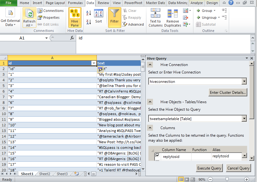Open connection Properties
The image size is (257, 182).
point(49,18)
